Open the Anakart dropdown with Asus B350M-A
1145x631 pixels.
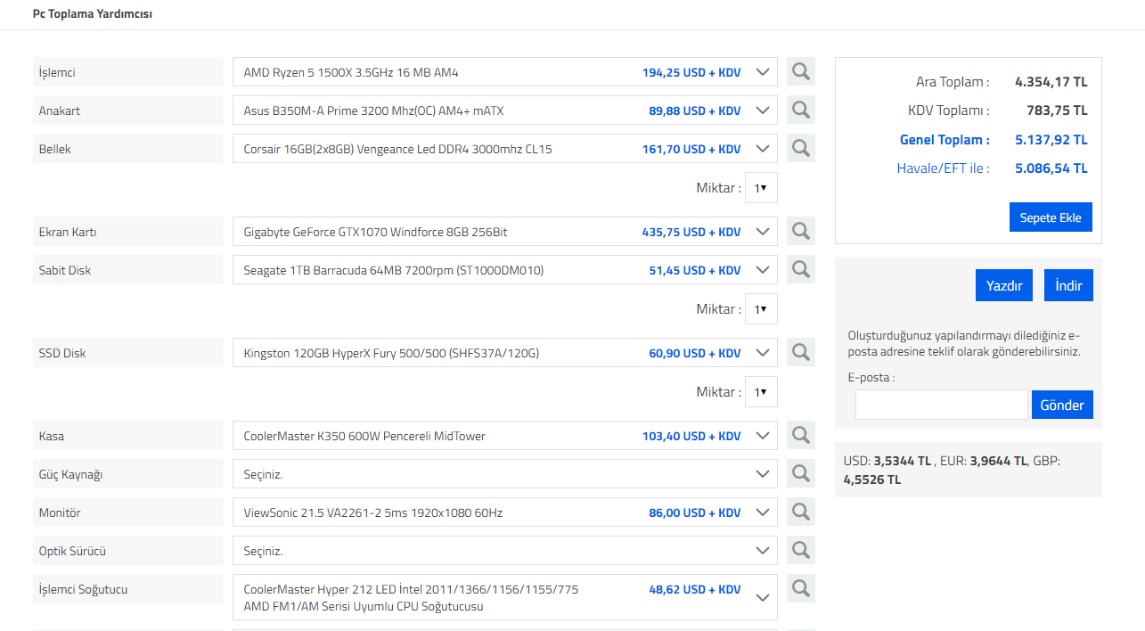504,111
